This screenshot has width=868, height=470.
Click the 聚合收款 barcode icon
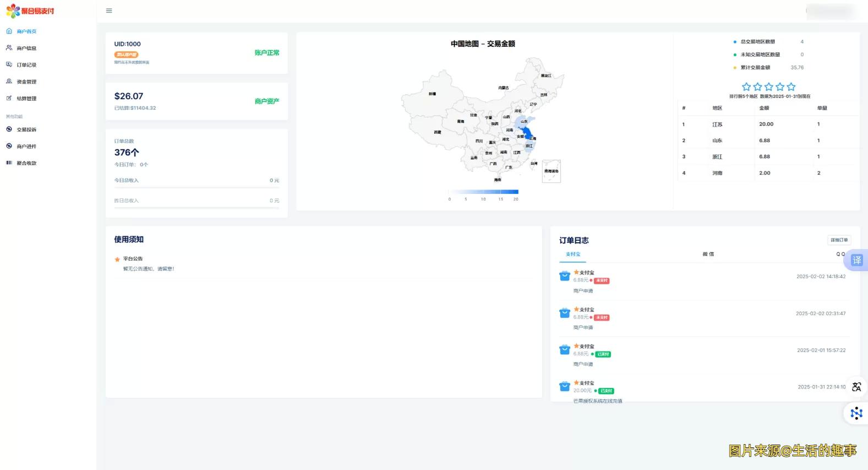[9, 163]
